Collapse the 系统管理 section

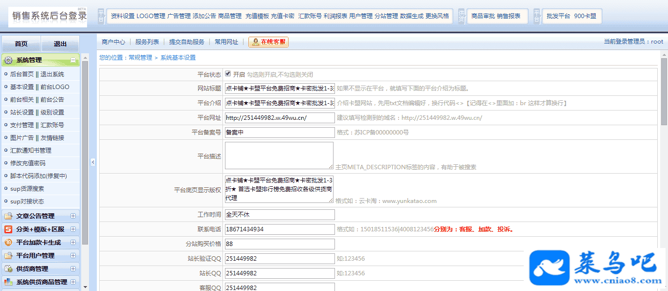(x=73, y=60)
